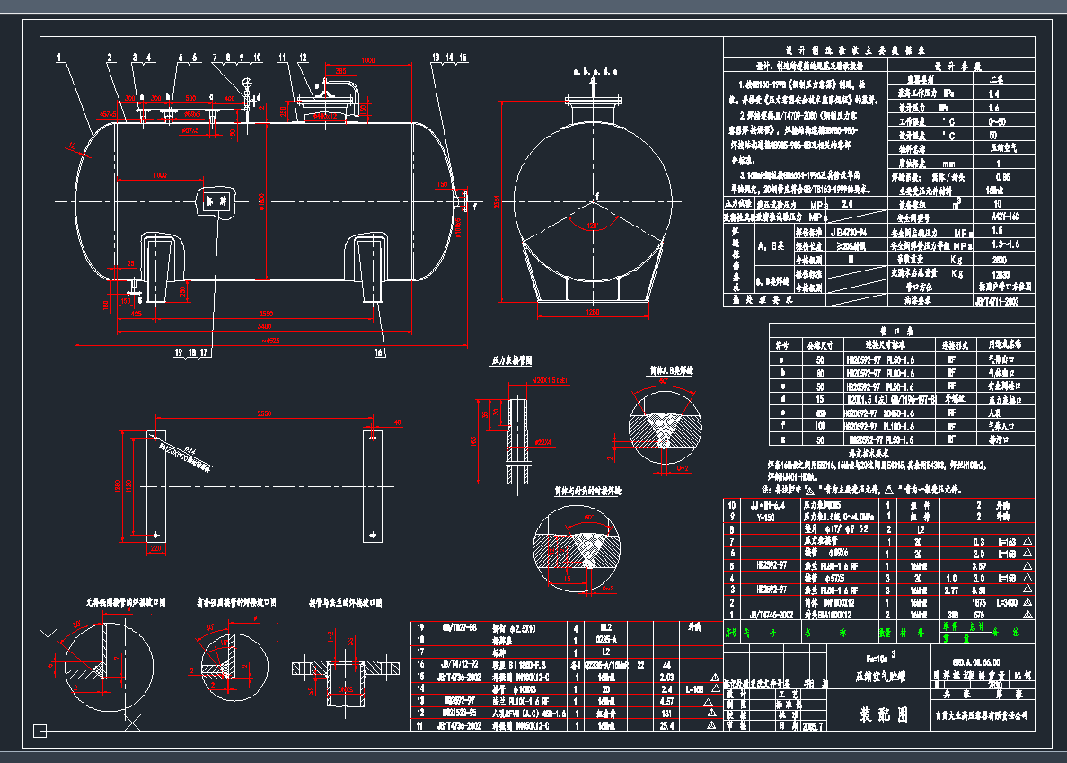Screen dimensions: 1067x763
Task: Click the 压力表接管图 detail label
Action: click(512, 359)
